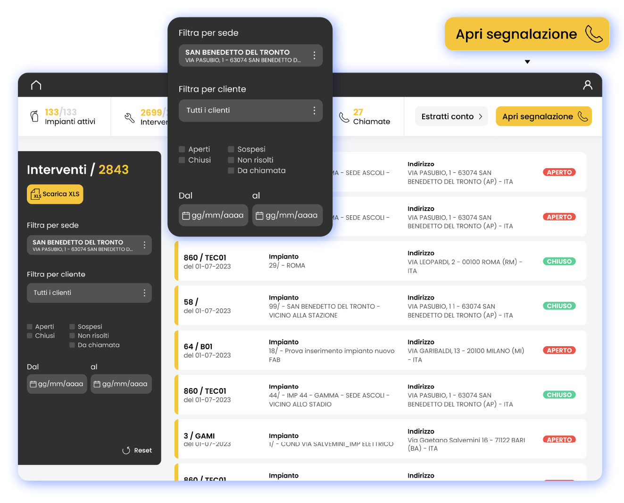Expand Tutti i clienti dropdown in popup
The height and width of the screenshot is (503, 624).
(250, 111)
